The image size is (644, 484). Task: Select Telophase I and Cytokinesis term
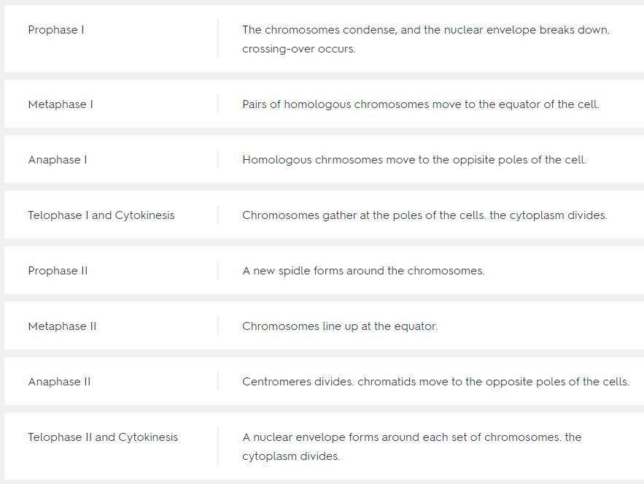pos(101,215)
